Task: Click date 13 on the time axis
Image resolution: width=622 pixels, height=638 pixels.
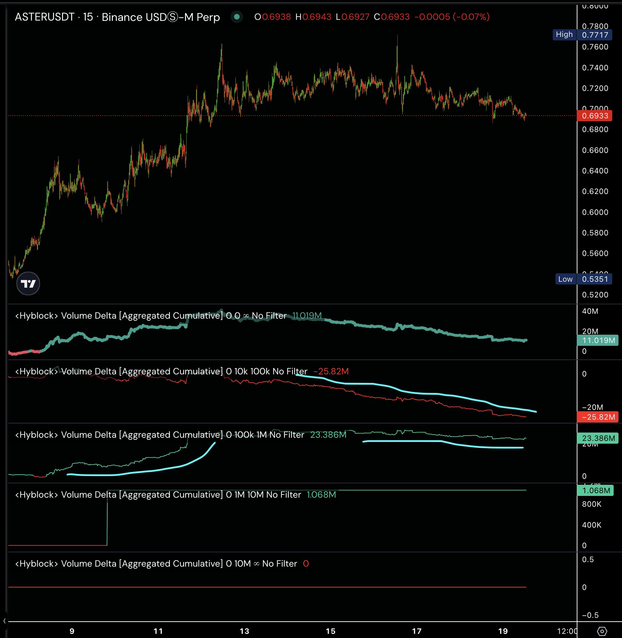Action: (x=244, y=631)
